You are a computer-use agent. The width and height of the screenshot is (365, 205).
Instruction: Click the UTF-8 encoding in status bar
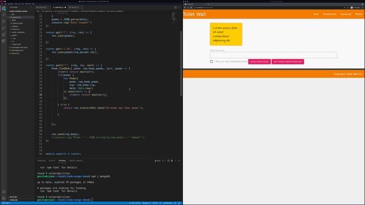click(155, 203)
